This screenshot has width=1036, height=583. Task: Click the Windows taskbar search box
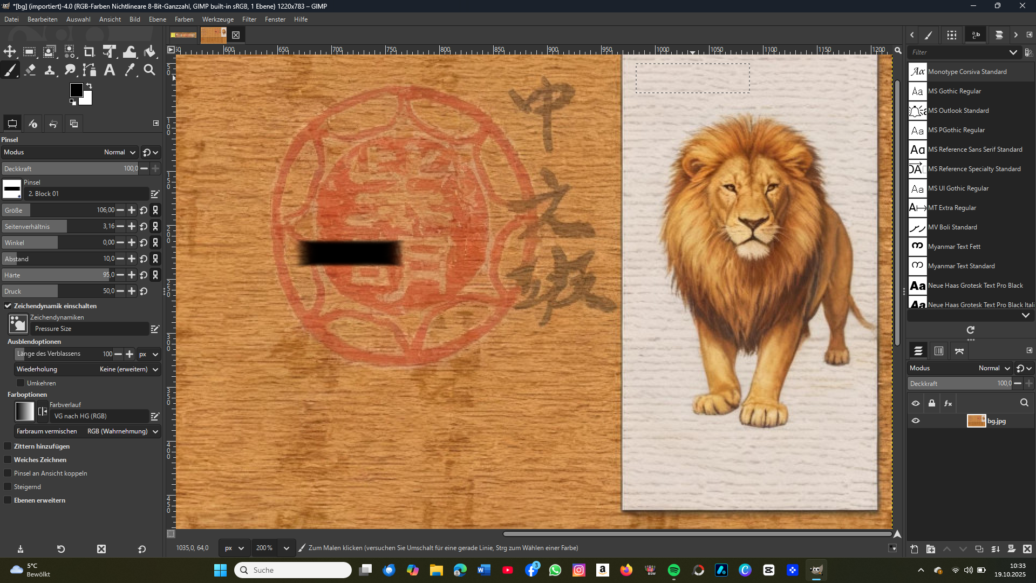click(293, 570)
